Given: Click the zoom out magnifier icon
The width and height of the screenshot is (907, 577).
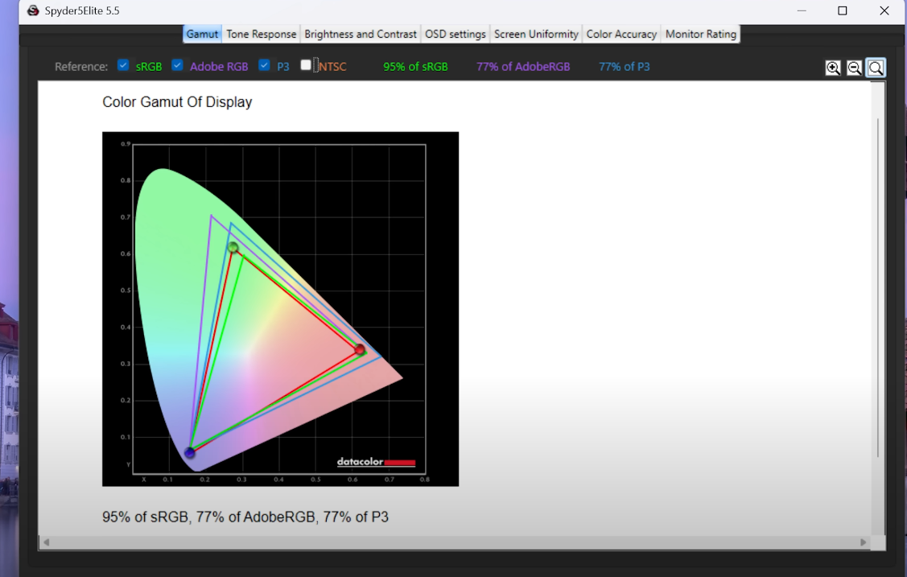Looking at the screenshot, I should (855, 68).
